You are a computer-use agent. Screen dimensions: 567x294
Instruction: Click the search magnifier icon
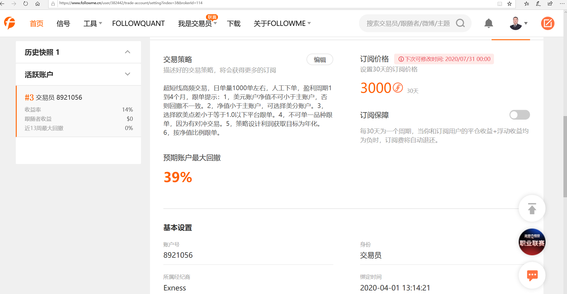[460, 23]
